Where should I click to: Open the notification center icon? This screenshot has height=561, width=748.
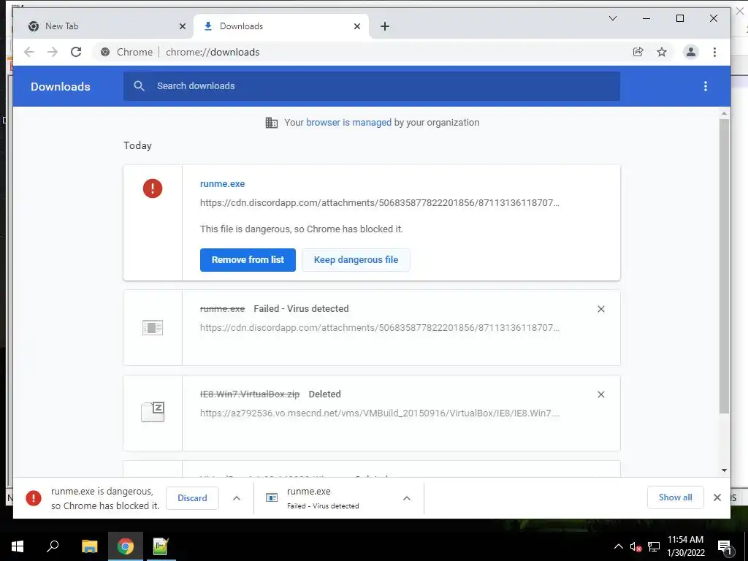point(724,547)
